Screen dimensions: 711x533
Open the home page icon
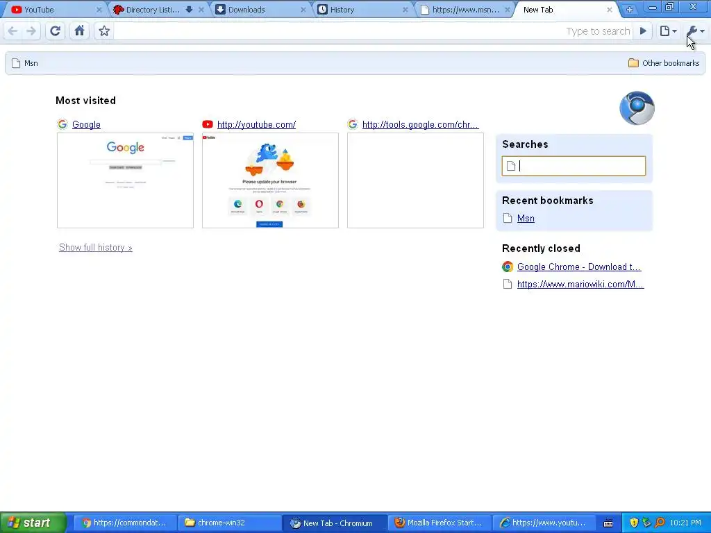tap(79, 31)
